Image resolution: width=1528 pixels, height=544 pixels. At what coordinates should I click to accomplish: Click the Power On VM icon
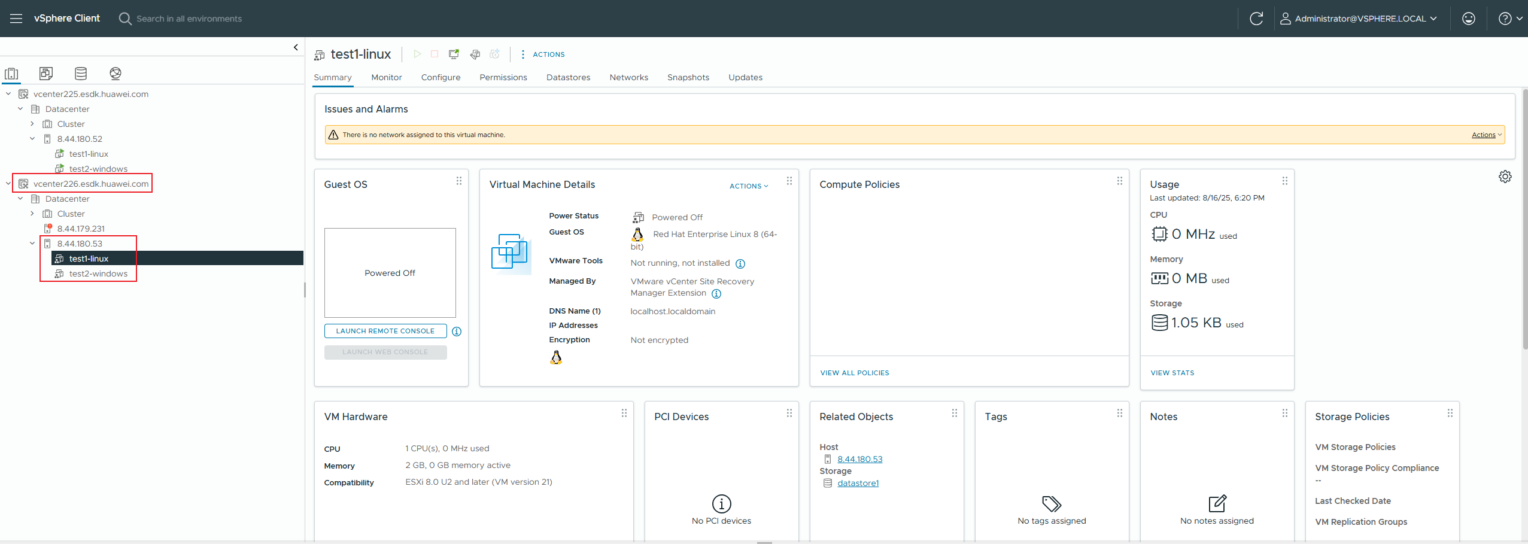[x=417, y=54]
